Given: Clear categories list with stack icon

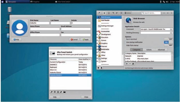Looking at the screenshot, I should pos(133,64).
